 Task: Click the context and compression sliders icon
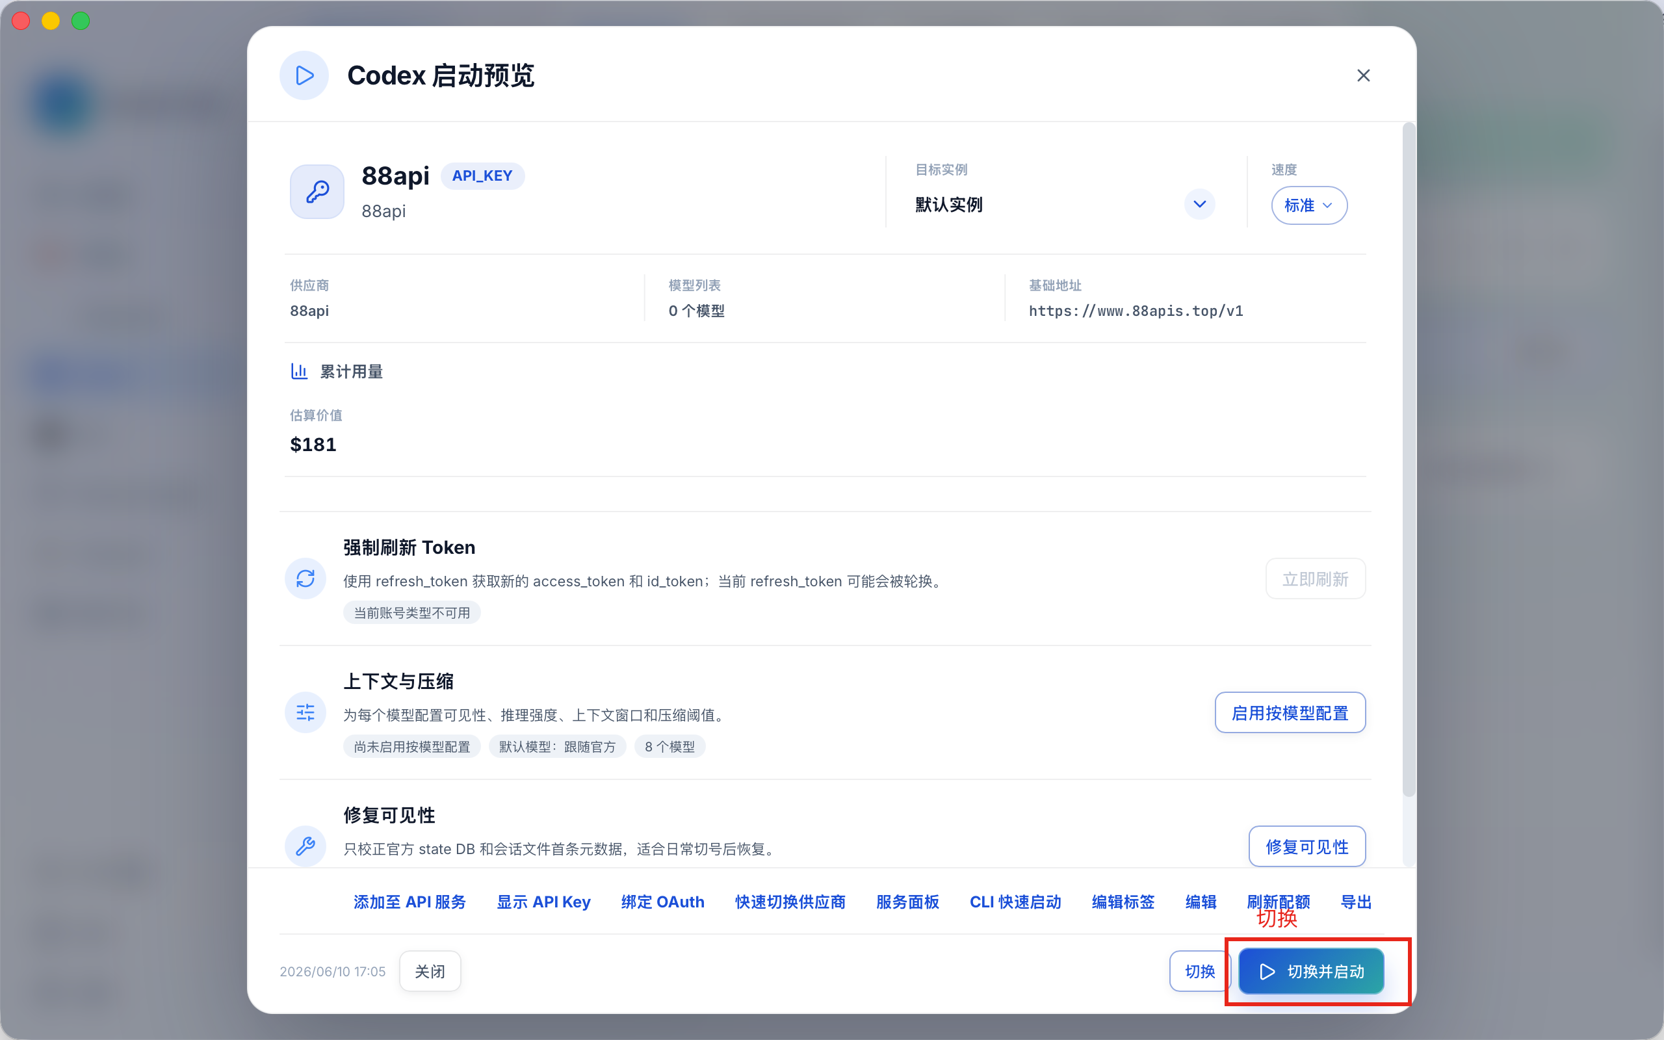click(x=305, y=712)
